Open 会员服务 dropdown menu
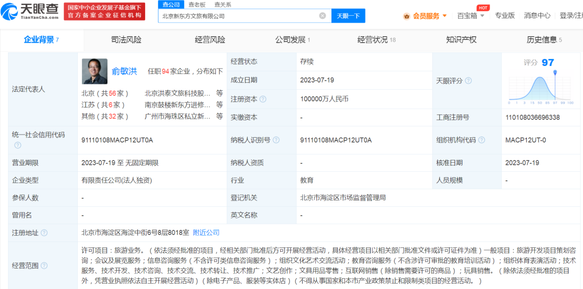Viewport: 583px width, 289px height. click(x=430, y=16)
